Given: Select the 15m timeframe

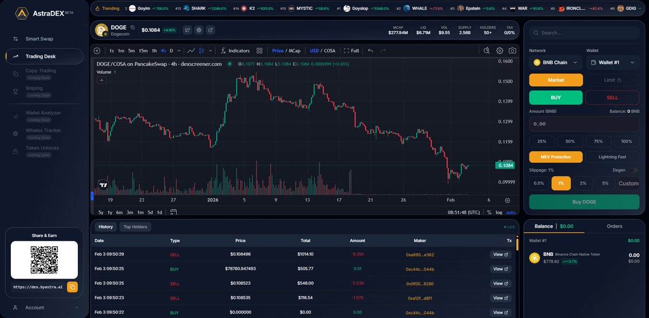Looking at the screenshot, I should click(143, 51).
